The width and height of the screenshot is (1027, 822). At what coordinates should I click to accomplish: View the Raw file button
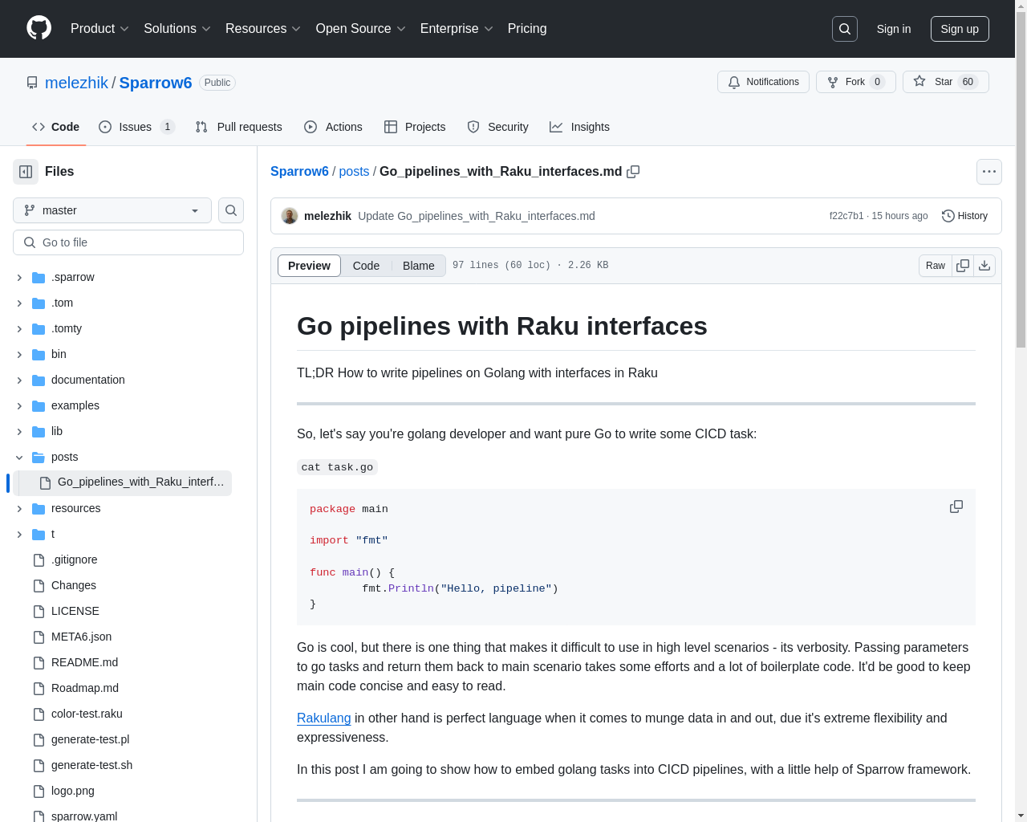coord(936,266)
